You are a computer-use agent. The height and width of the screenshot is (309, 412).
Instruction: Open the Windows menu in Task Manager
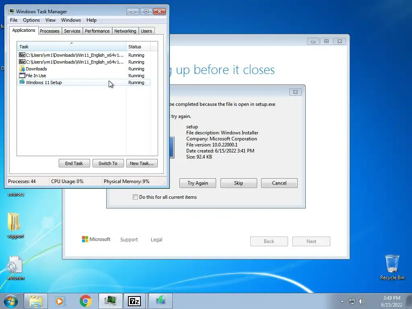(71, 20)
